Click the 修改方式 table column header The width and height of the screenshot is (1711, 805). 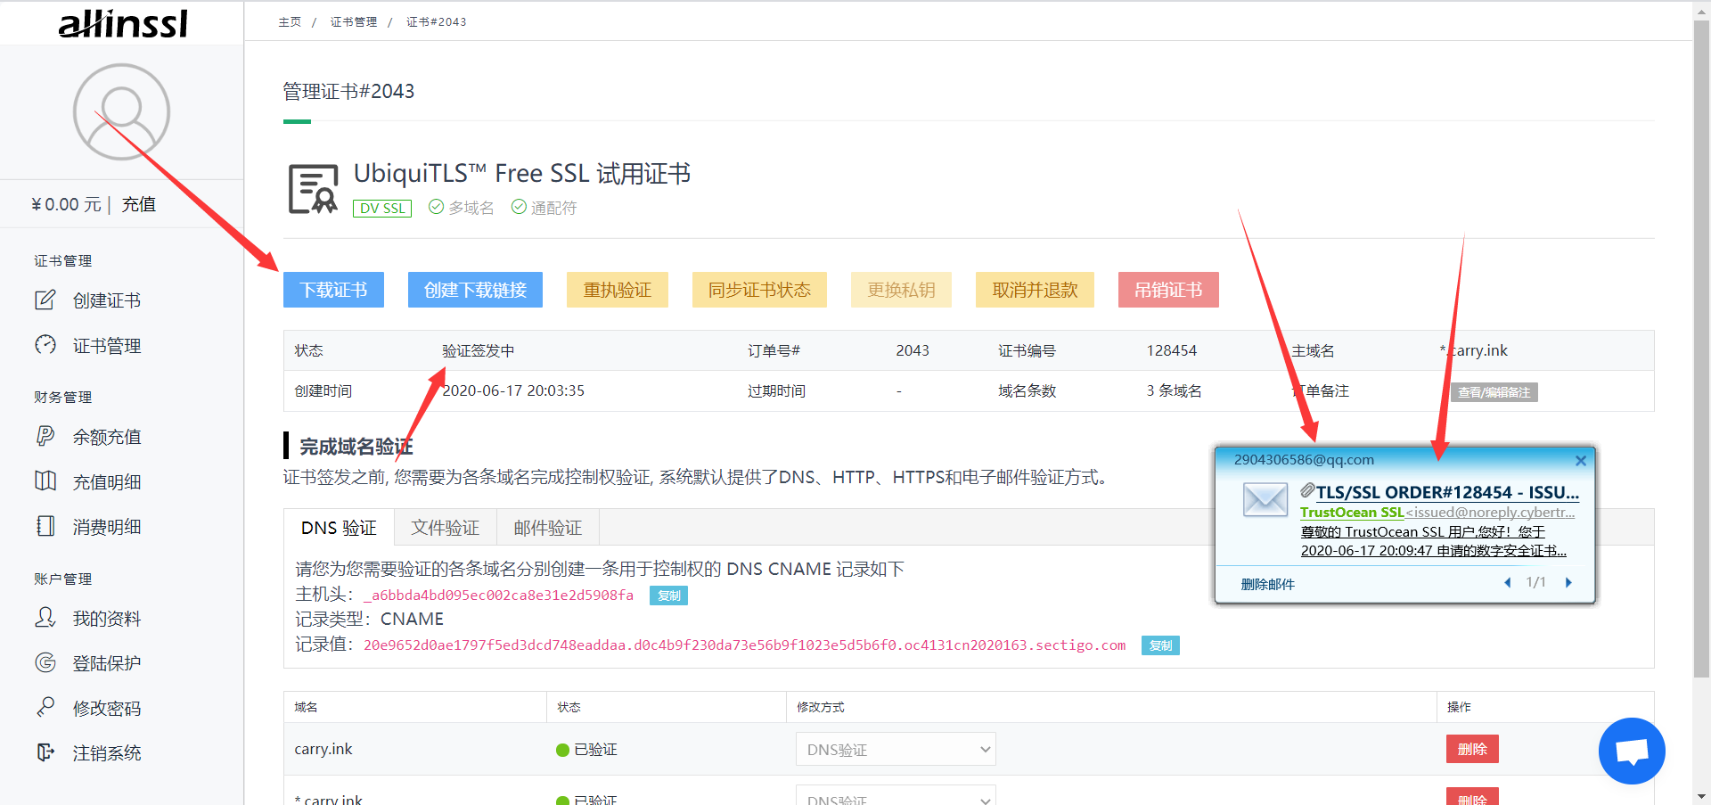coord(821,707)
